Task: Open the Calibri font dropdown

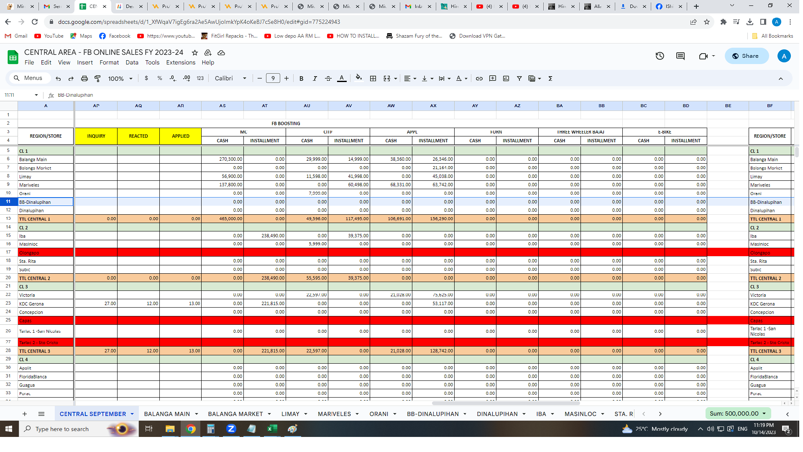Action: click(230, 79)
